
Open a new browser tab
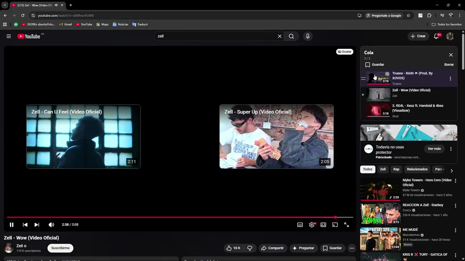click(70, 5)
